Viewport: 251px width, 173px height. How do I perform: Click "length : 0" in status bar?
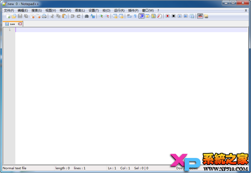coord(63,168)
